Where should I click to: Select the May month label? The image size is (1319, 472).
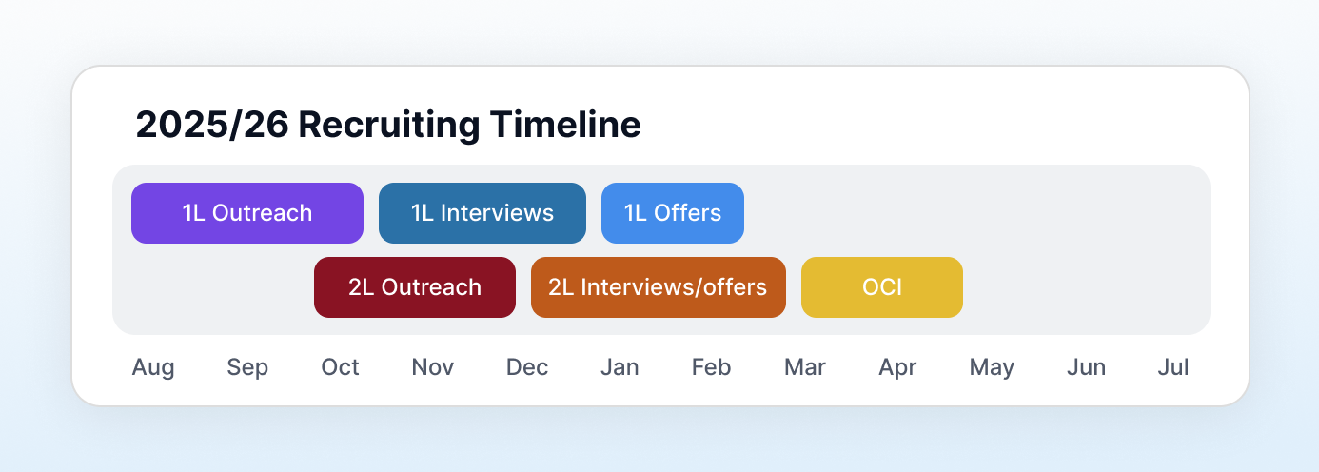coord(992,367)
